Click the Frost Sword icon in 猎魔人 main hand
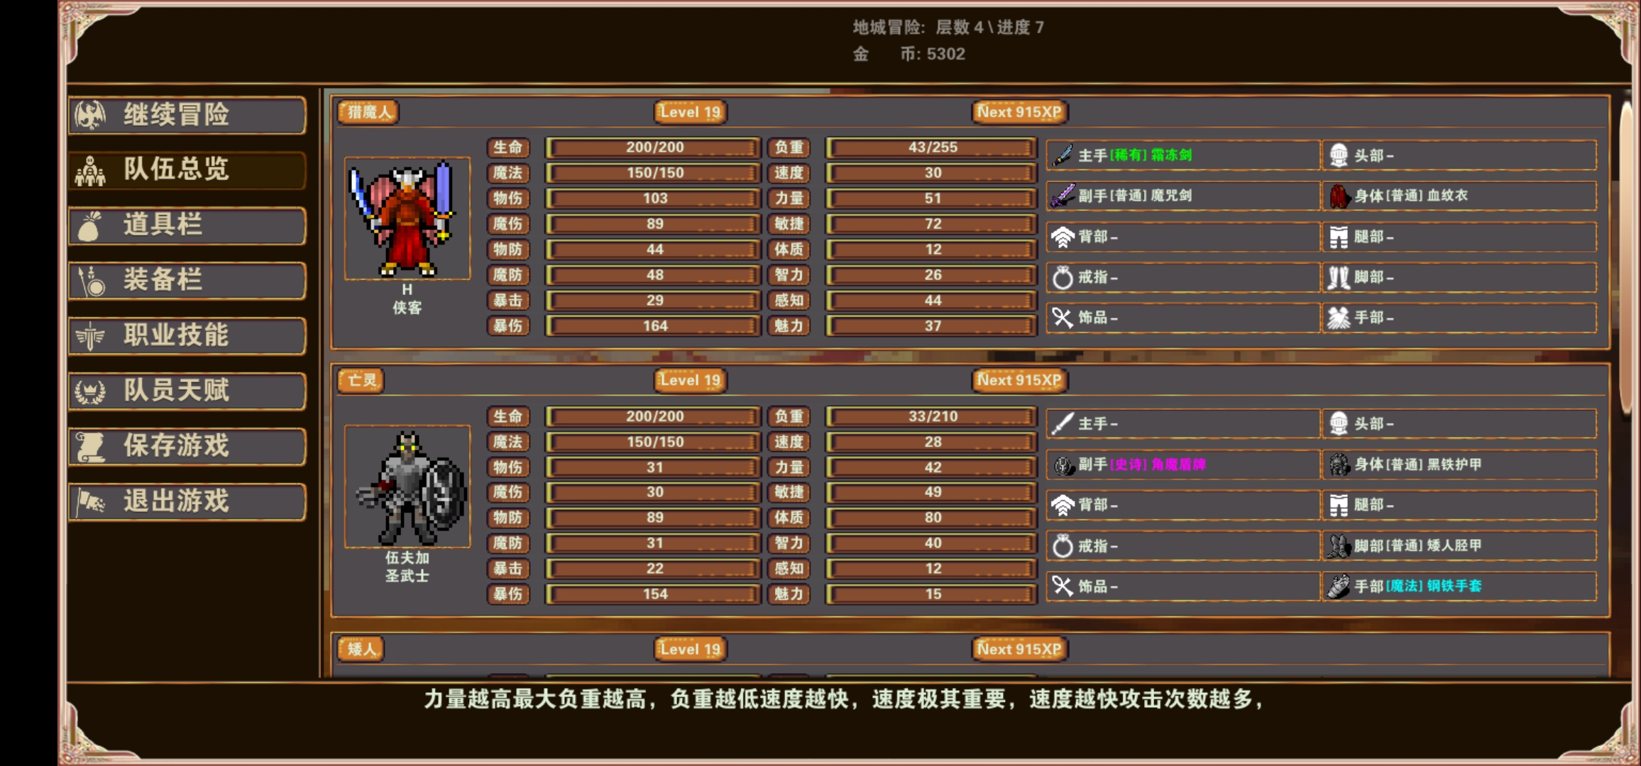Screen dimensions: 1641x766 pyautogui.click(x=1063, y=155)
